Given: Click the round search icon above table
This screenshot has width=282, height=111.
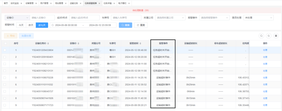Looking at the screenshot, I should coord(261,36).
